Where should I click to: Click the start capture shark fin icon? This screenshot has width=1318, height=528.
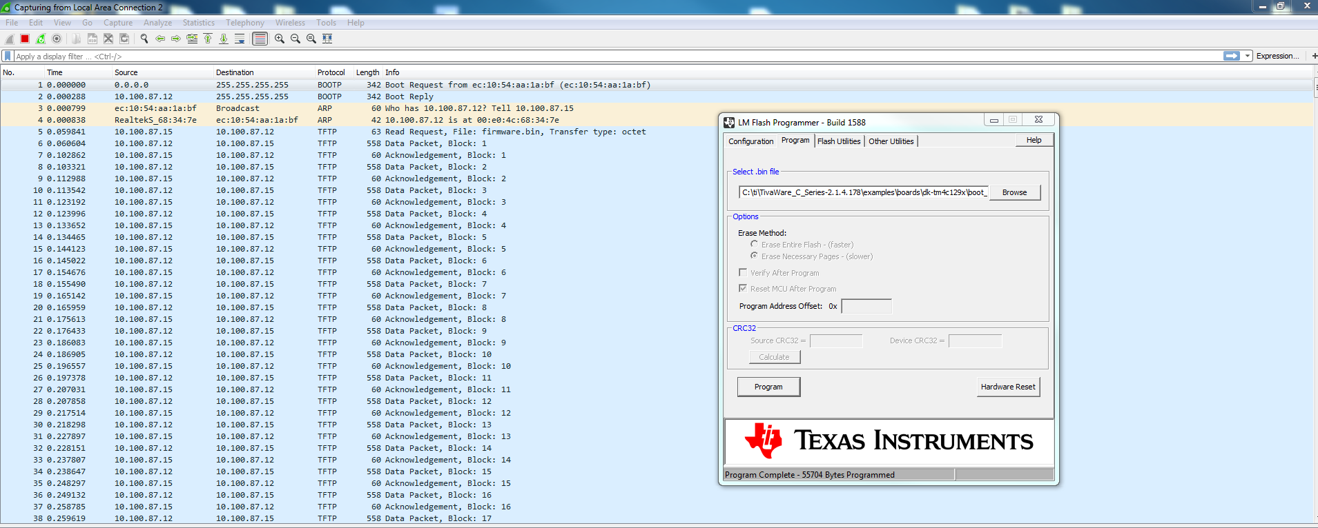[10, 39]
